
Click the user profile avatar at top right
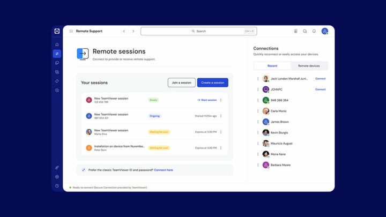(x=324, y=31)
